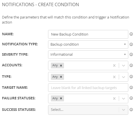The image size is (135, 117).
Task: Click the info icon next to Notification Type
Action: pos(131,44)
